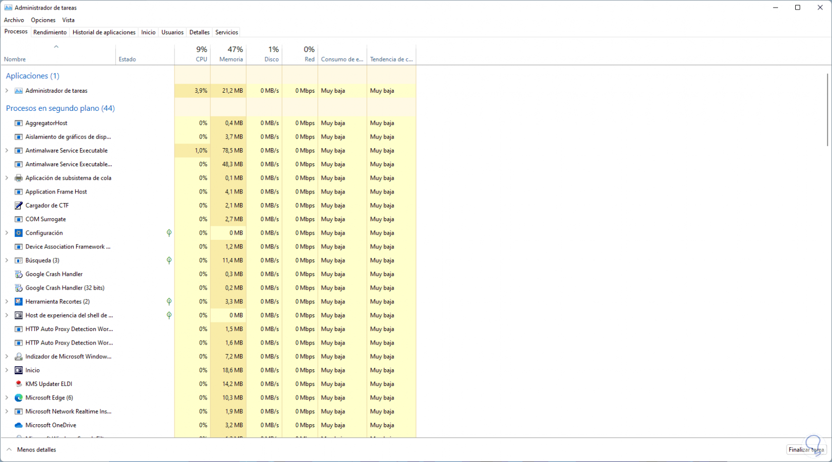Screen dimensions: 832x462
Task: Click the Microsoft Edge process icon
Action: click(19, 398)
